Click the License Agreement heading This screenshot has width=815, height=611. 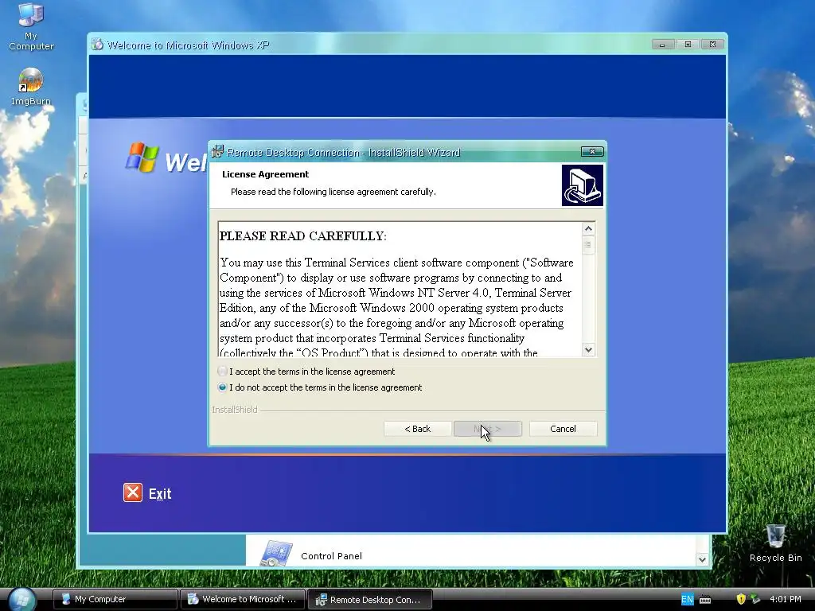(x=265, y=174)
